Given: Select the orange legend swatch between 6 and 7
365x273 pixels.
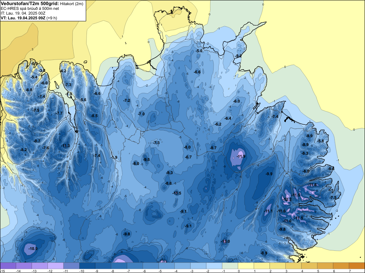Looking at the screenshot, I should pos(341,266).
